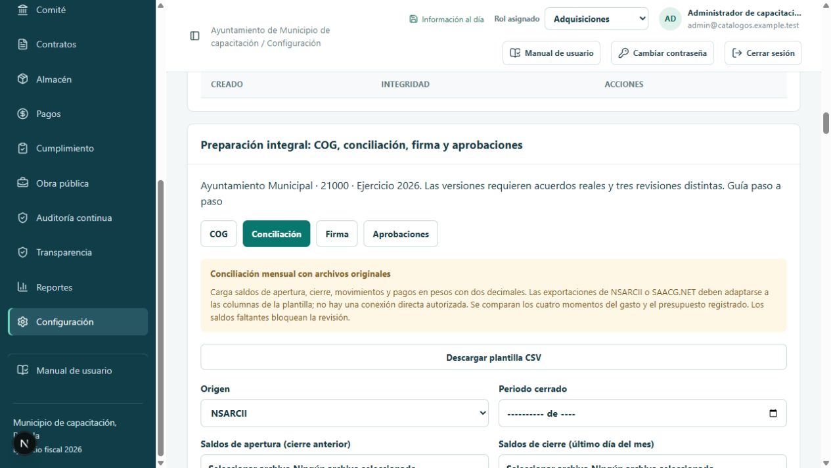Image resolution: width=831 pixels, height=468 pixels.
Task: Click Descargar plantilla CSV button
Action: point(493,357)
